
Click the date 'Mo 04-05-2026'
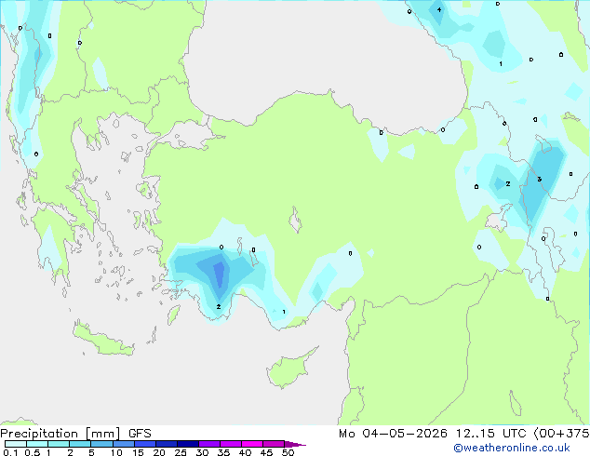[x=393, y=434]
